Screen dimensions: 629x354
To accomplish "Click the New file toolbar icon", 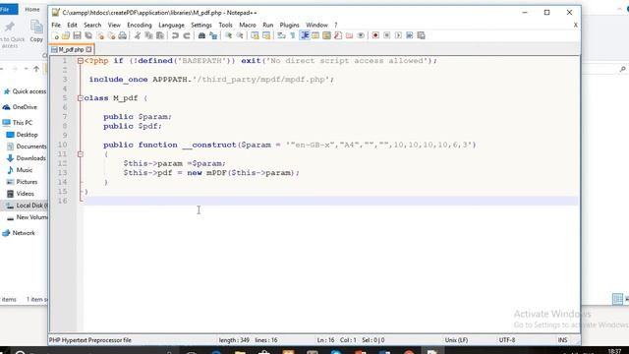I will [x=56, y=35].
